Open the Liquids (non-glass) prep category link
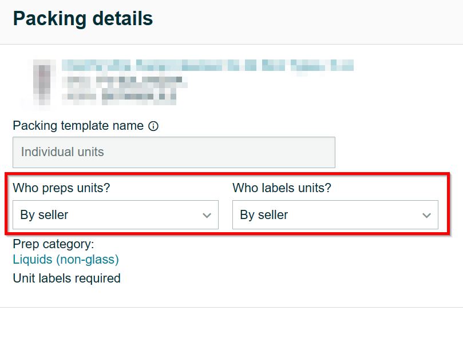463x350 pixels. pyautogui.click(x=66, y=260)
